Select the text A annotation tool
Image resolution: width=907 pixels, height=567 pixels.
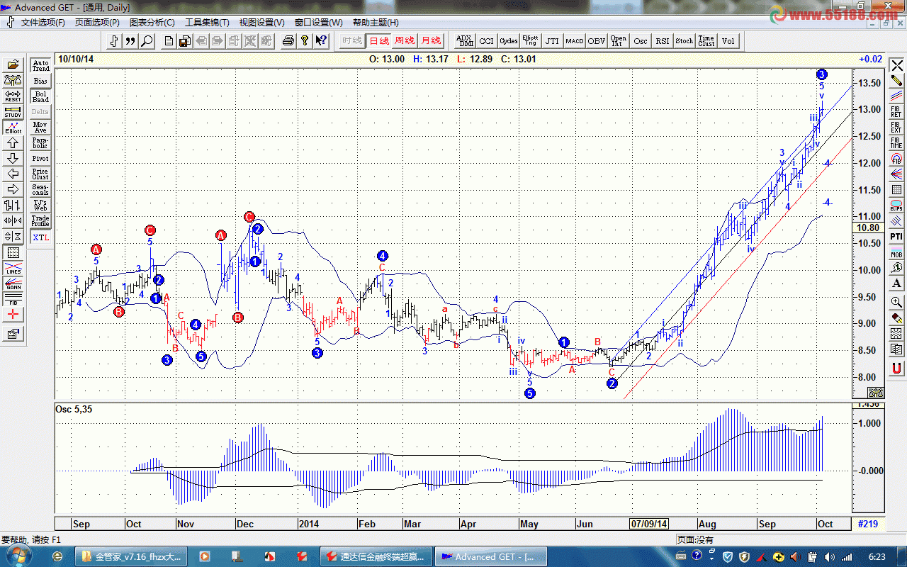pos(896,283)
